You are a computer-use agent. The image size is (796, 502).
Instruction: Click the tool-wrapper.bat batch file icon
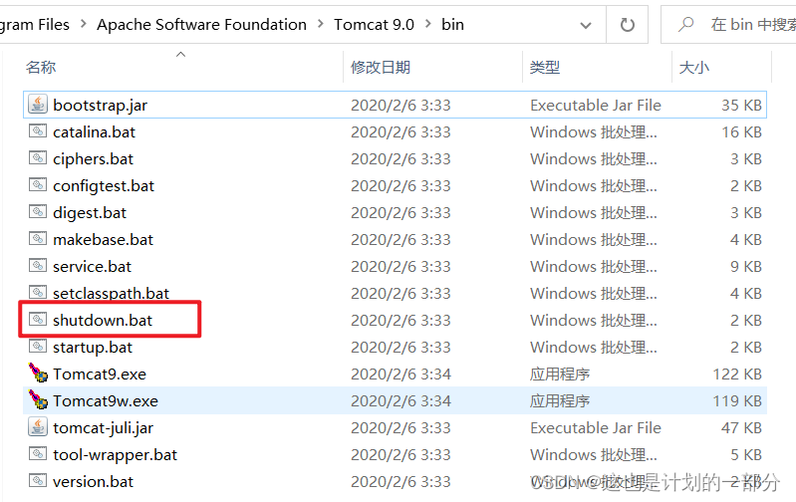(38, 454)
